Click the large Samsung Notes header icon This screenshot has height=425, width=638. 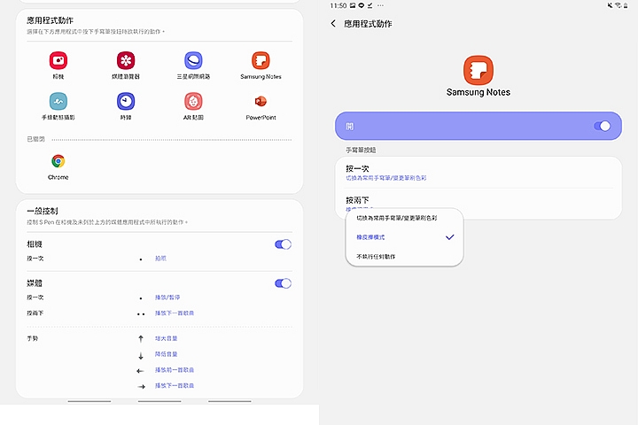coord(478,70)
